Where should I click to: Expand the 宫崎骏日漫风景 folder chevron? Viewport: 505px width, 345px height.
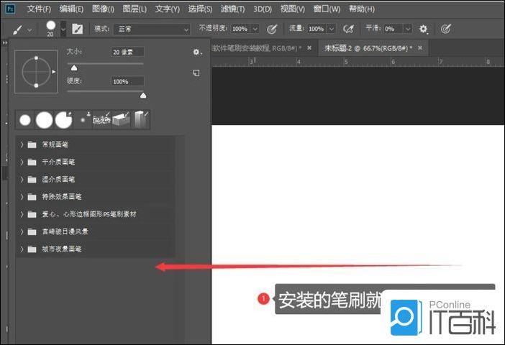tap(22, 231)
